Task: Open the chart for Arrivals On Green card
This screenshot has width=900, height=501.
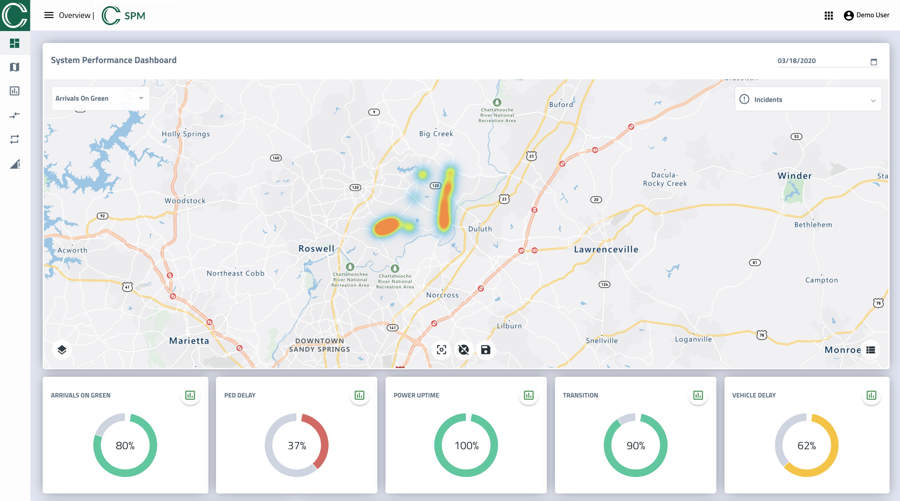Action: click(190, 395)
